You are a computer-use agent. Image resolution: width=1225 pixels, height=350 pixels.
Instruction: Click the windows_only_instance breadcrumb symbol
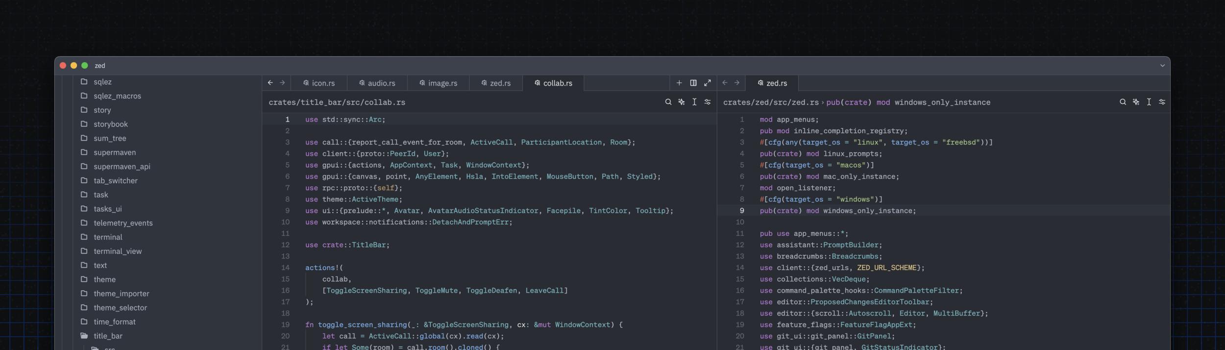[942, 102]
